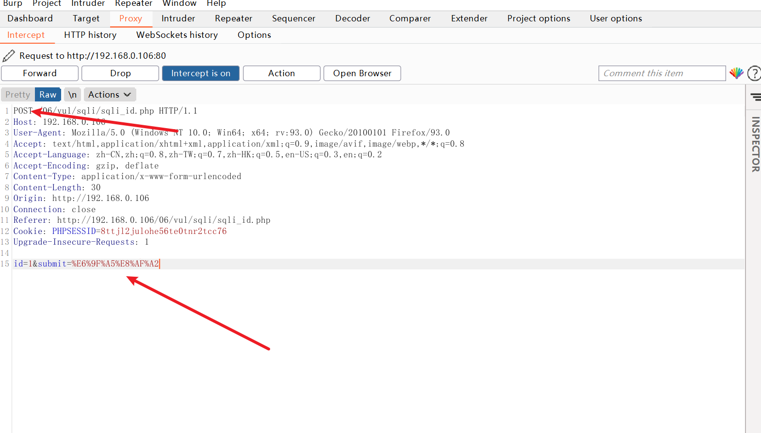Screen dimensions: 761x433
Task: Open the WebSockets history sub-tab
Action: [x=177, y=35]
